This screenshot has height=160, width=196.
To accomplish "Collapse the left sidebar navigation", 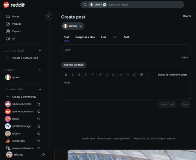I will tap(49, 16).
